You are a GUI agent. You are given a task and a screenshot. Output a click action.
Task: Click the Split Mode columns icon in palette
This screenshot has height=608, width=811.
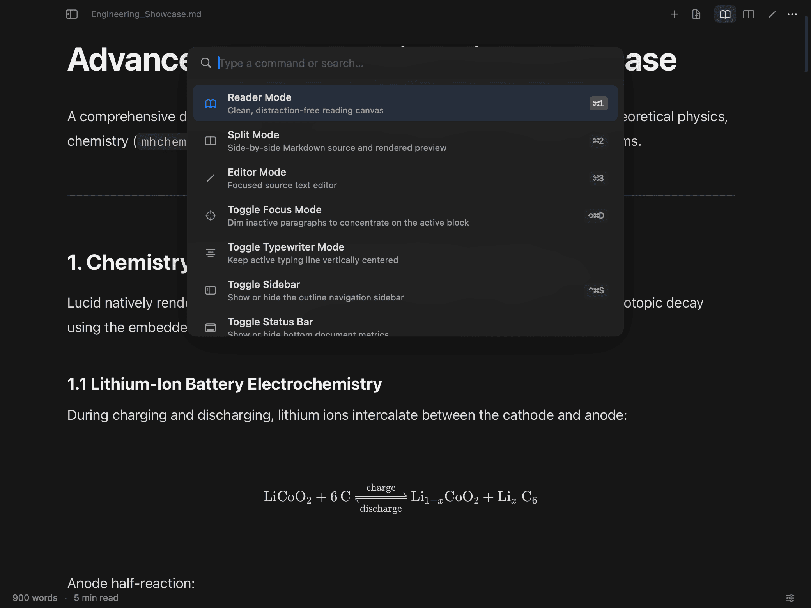point(211,141)
